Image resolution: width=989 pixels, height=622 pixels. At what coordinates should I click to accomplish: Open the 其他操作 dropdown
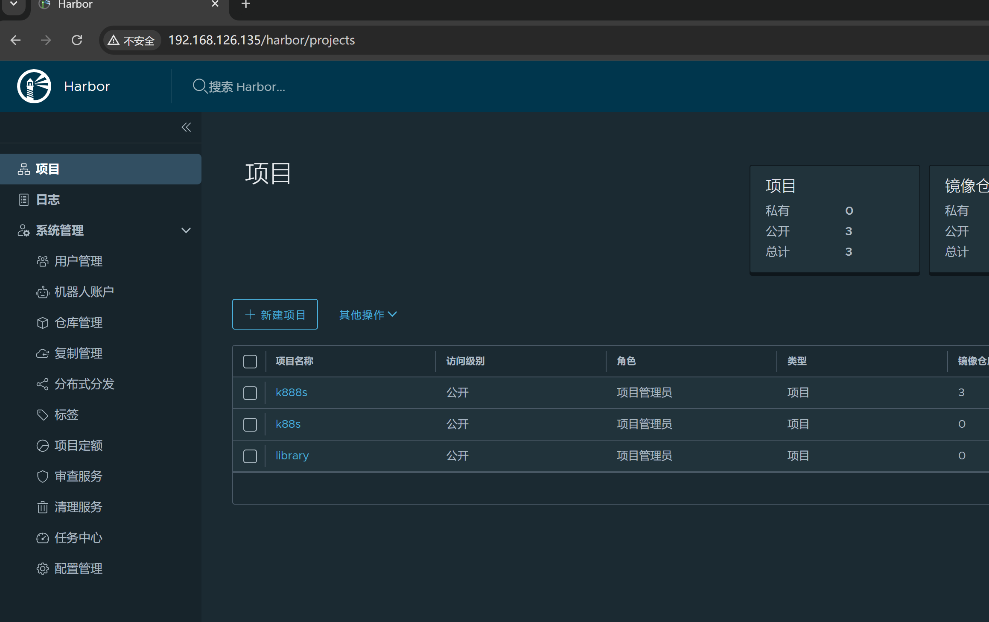[x=368, y=315]
